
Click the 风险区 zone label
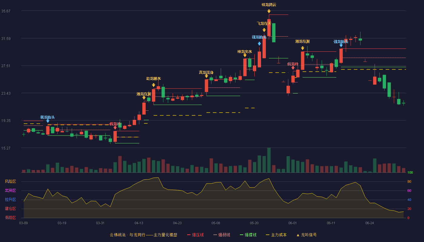pos(11,181)
